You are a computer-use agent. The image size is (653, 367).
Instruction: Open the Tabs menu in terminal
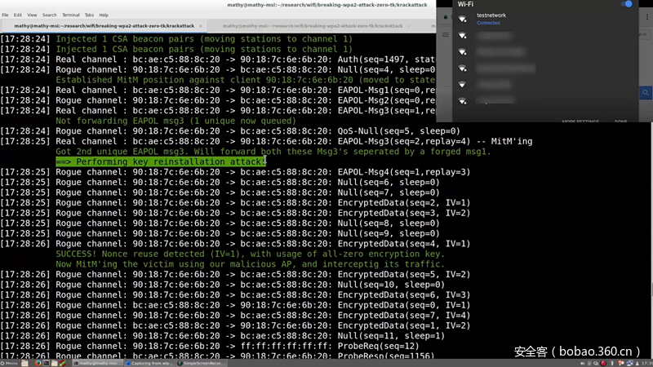(x=89, y=15)
